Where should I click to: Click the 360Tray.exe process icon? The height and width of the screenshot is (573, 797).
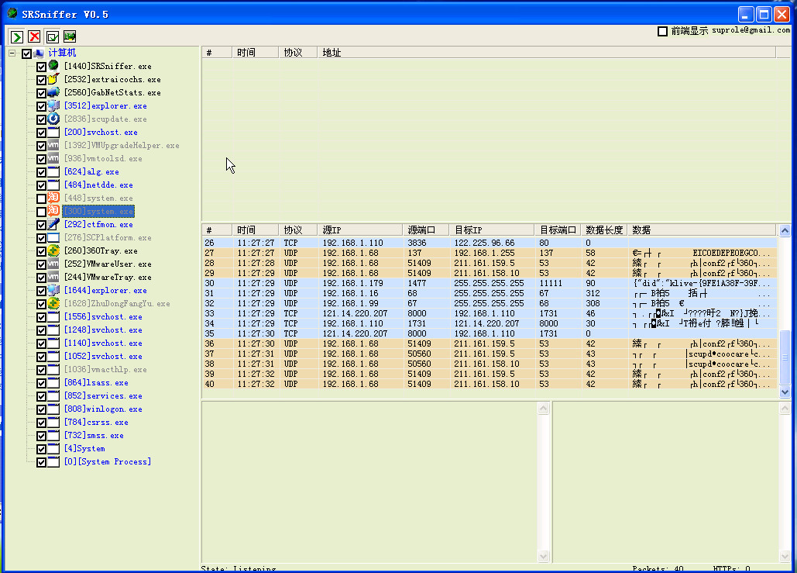point(53,250)
